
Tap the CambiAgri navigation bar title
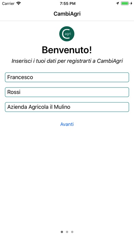click(x=67, y=14)
